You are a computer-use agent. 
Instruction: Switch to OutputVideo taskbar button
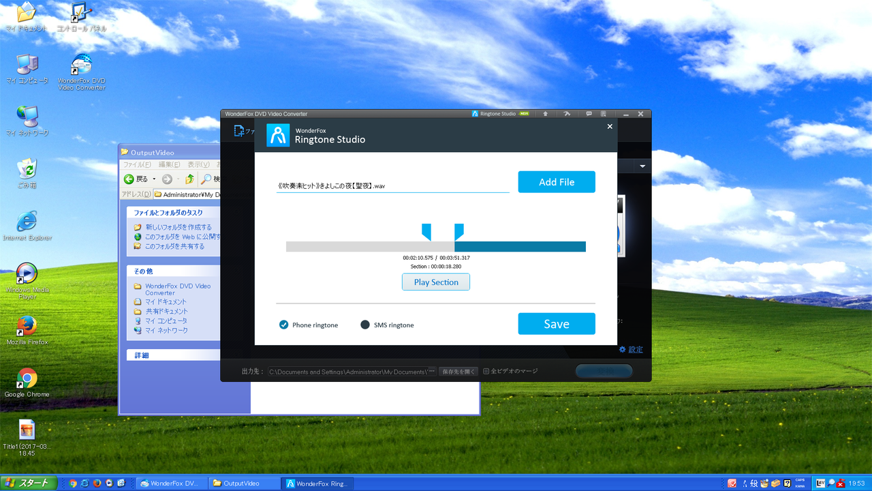pos(244,483)
